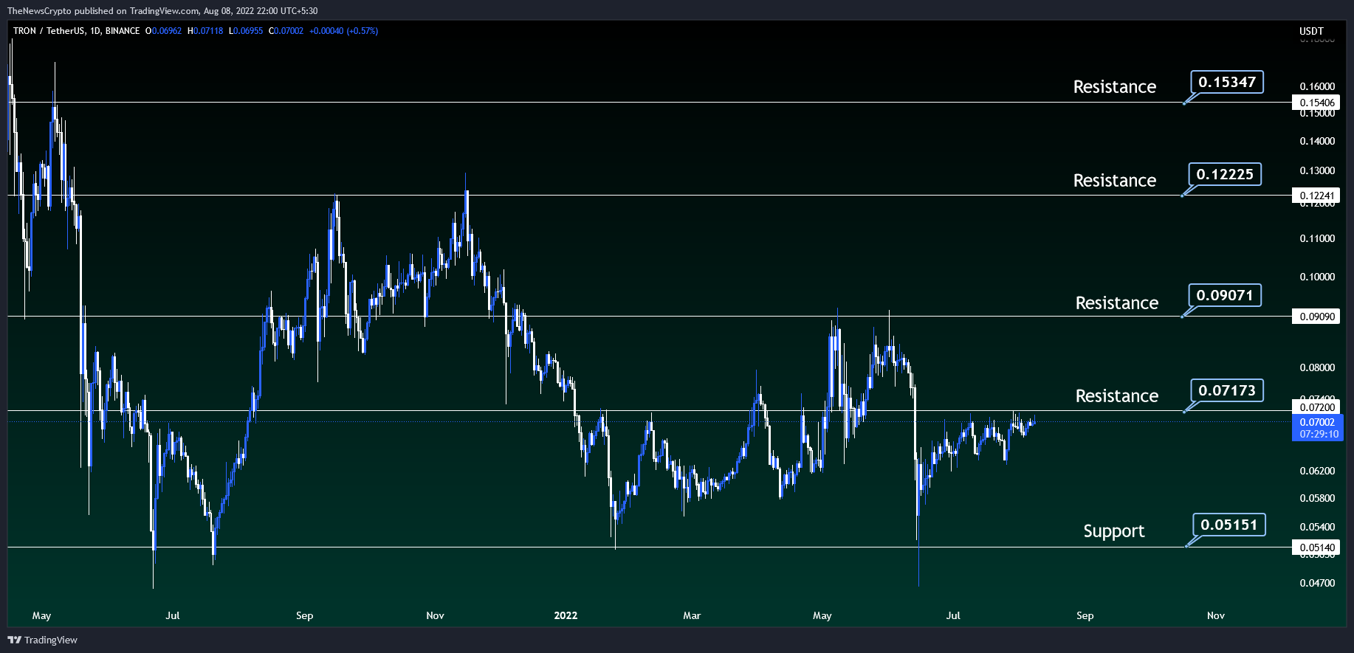Image resolution: width=1354 pixels, height=653 pixels.
Task: Select the Resistance label beside 0.07173
Action: coord(1117,396)
